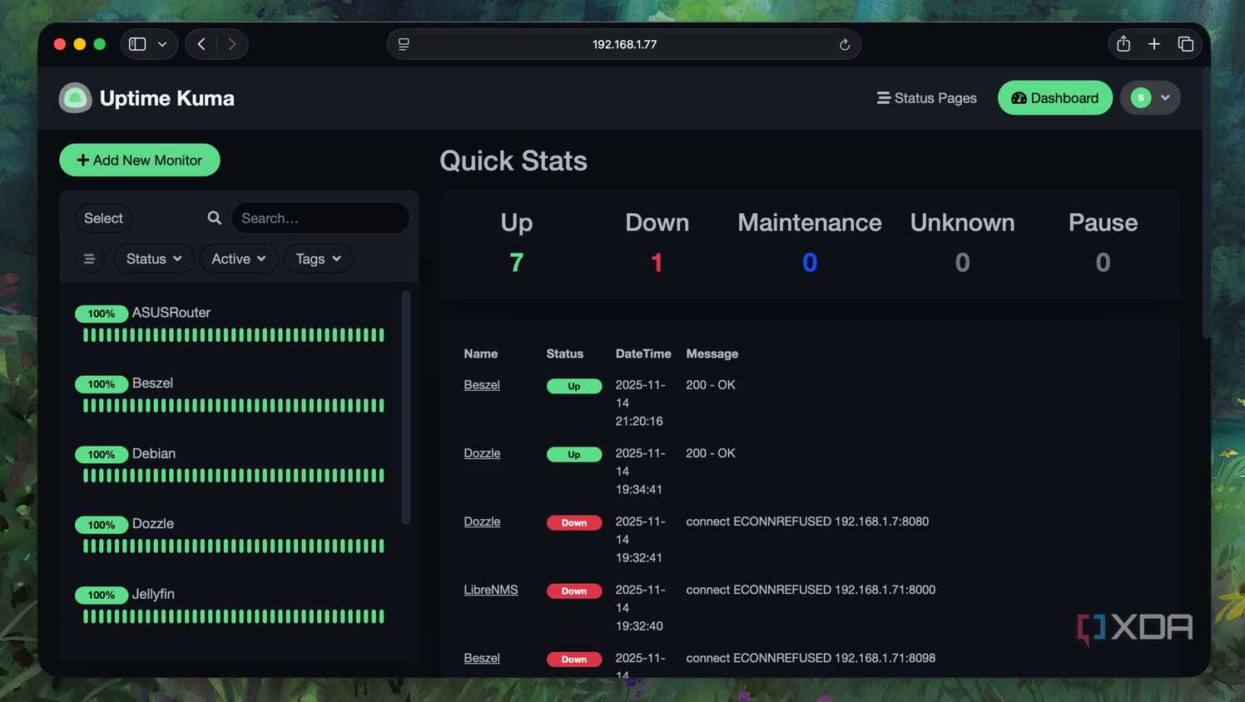Switch to the Dashboard tab
The width and height of the screenshot is (1245, 702).
[1054, 98]
